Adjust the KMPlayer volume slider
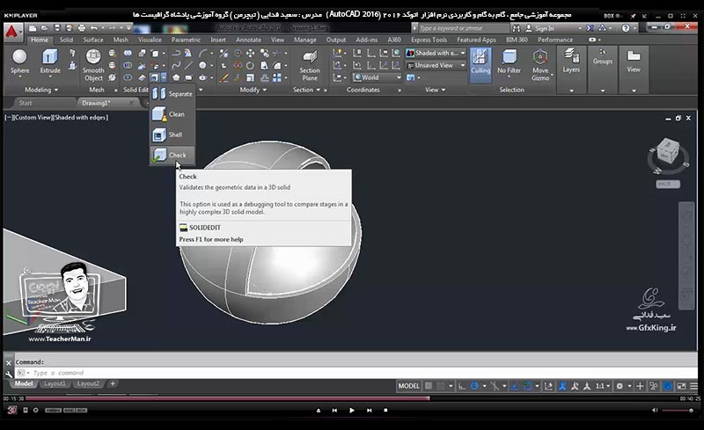The image size is (704, 430). [x=677, y=411]
